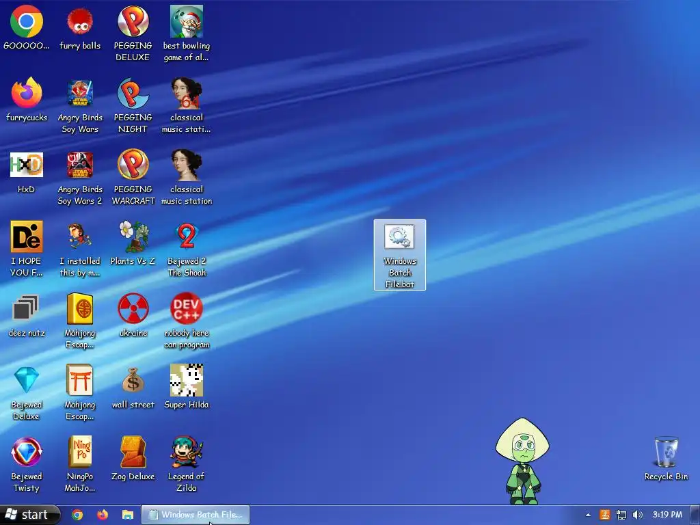Launch Chrome from the taskbar
The image size is (700, 525).
click(x=77, y=515)
